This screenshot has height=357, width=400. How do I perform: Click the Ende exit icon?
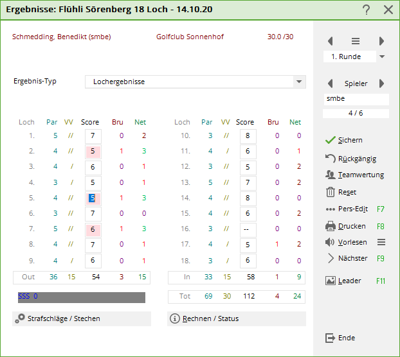click(331, 338)
